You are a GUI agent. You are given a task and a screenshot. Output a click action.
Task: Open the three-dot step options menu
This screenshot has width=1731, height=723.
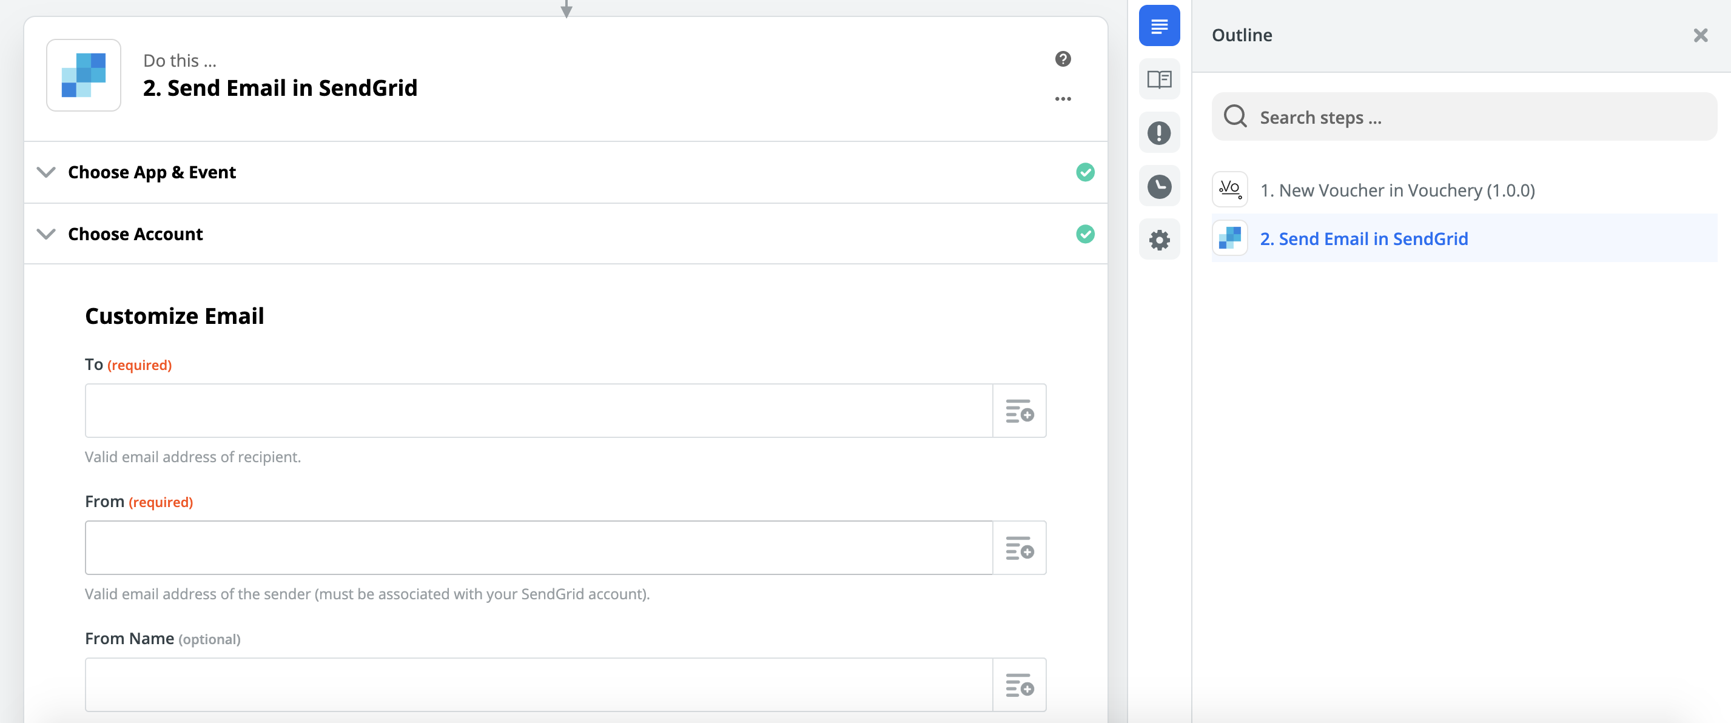coord(1063,99)
